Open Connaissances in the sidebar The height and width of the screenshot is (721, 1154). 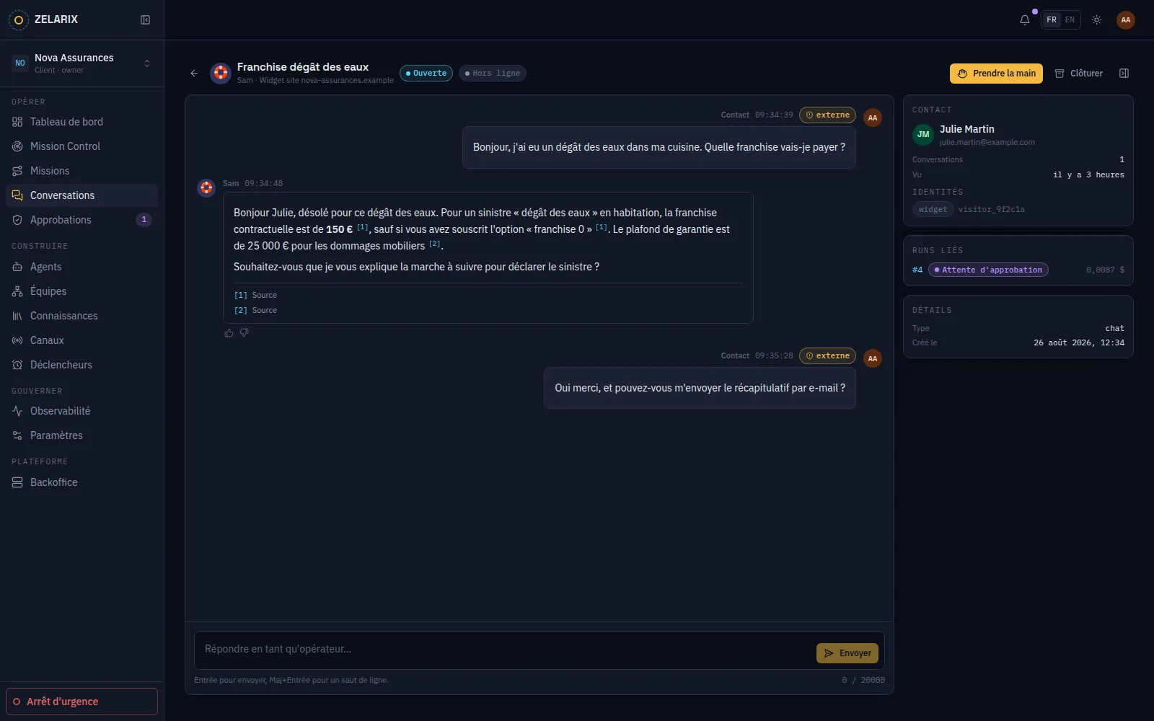[x=82, y=316]
